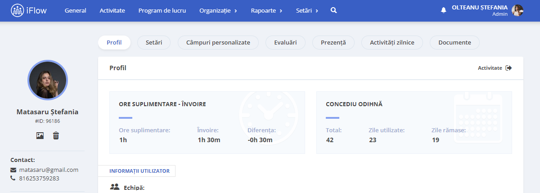The width and height of the screenshot is (540, 193).
Task: Open the search magnifier icon
Action: pyautogui.click(x=333, y=10)
